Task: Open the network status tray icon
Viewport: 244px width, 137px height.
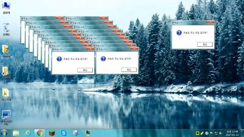Action: tap(216, 133)
